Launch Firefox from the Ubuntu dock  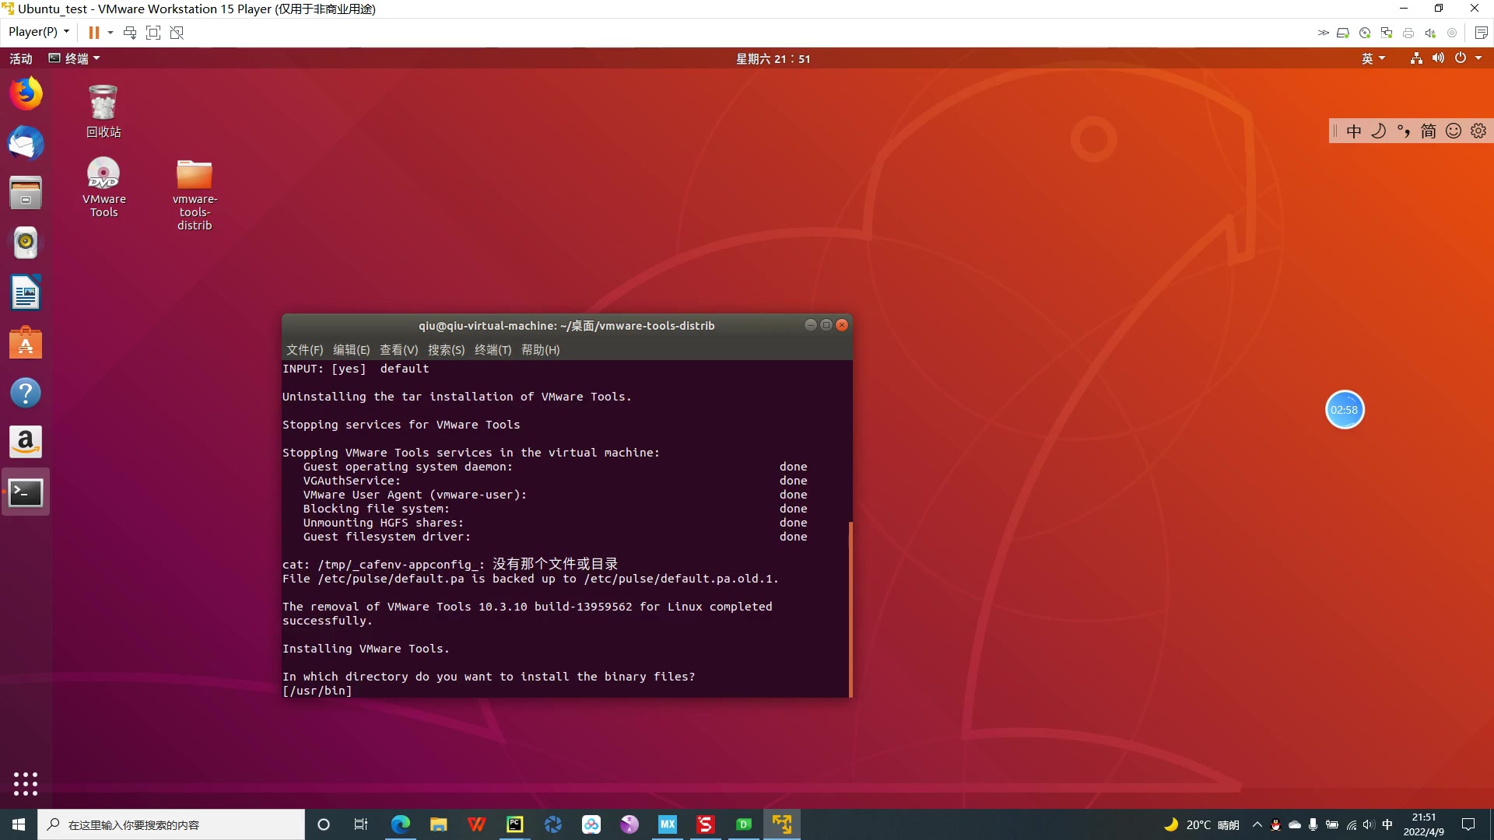click(26, 93)
